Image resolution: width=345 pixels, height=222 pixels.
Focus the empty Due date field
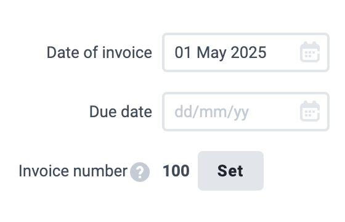click(246, 112)
